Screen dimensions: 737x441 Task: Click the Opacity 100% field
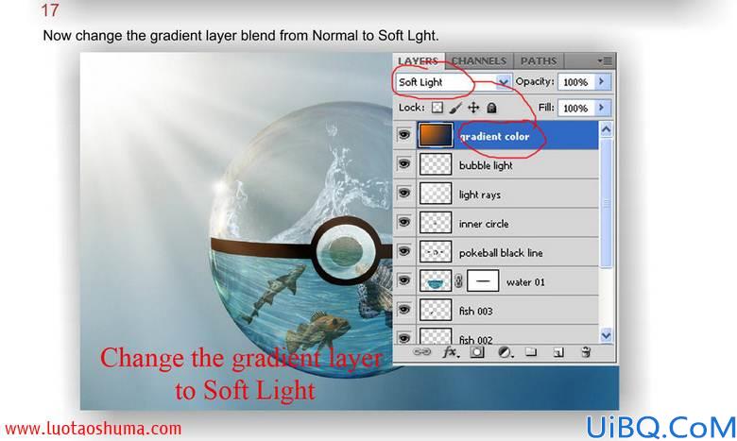coord(576,82)
